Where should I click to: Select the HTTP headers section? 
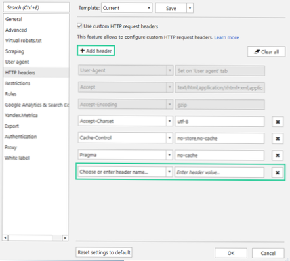[x=35, y=72]
